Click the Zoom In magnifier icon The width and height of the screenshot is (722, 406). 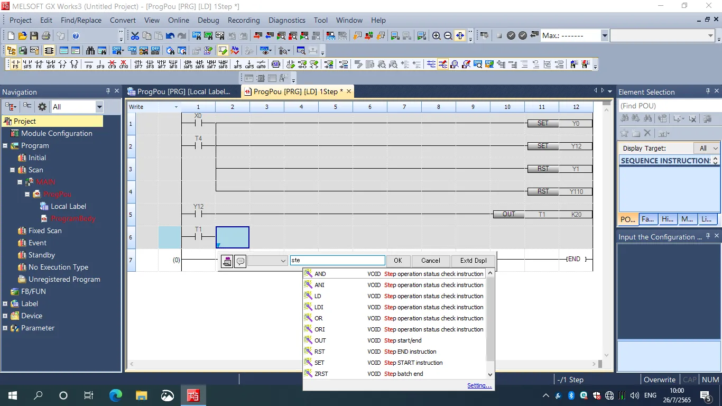(436, 35)
